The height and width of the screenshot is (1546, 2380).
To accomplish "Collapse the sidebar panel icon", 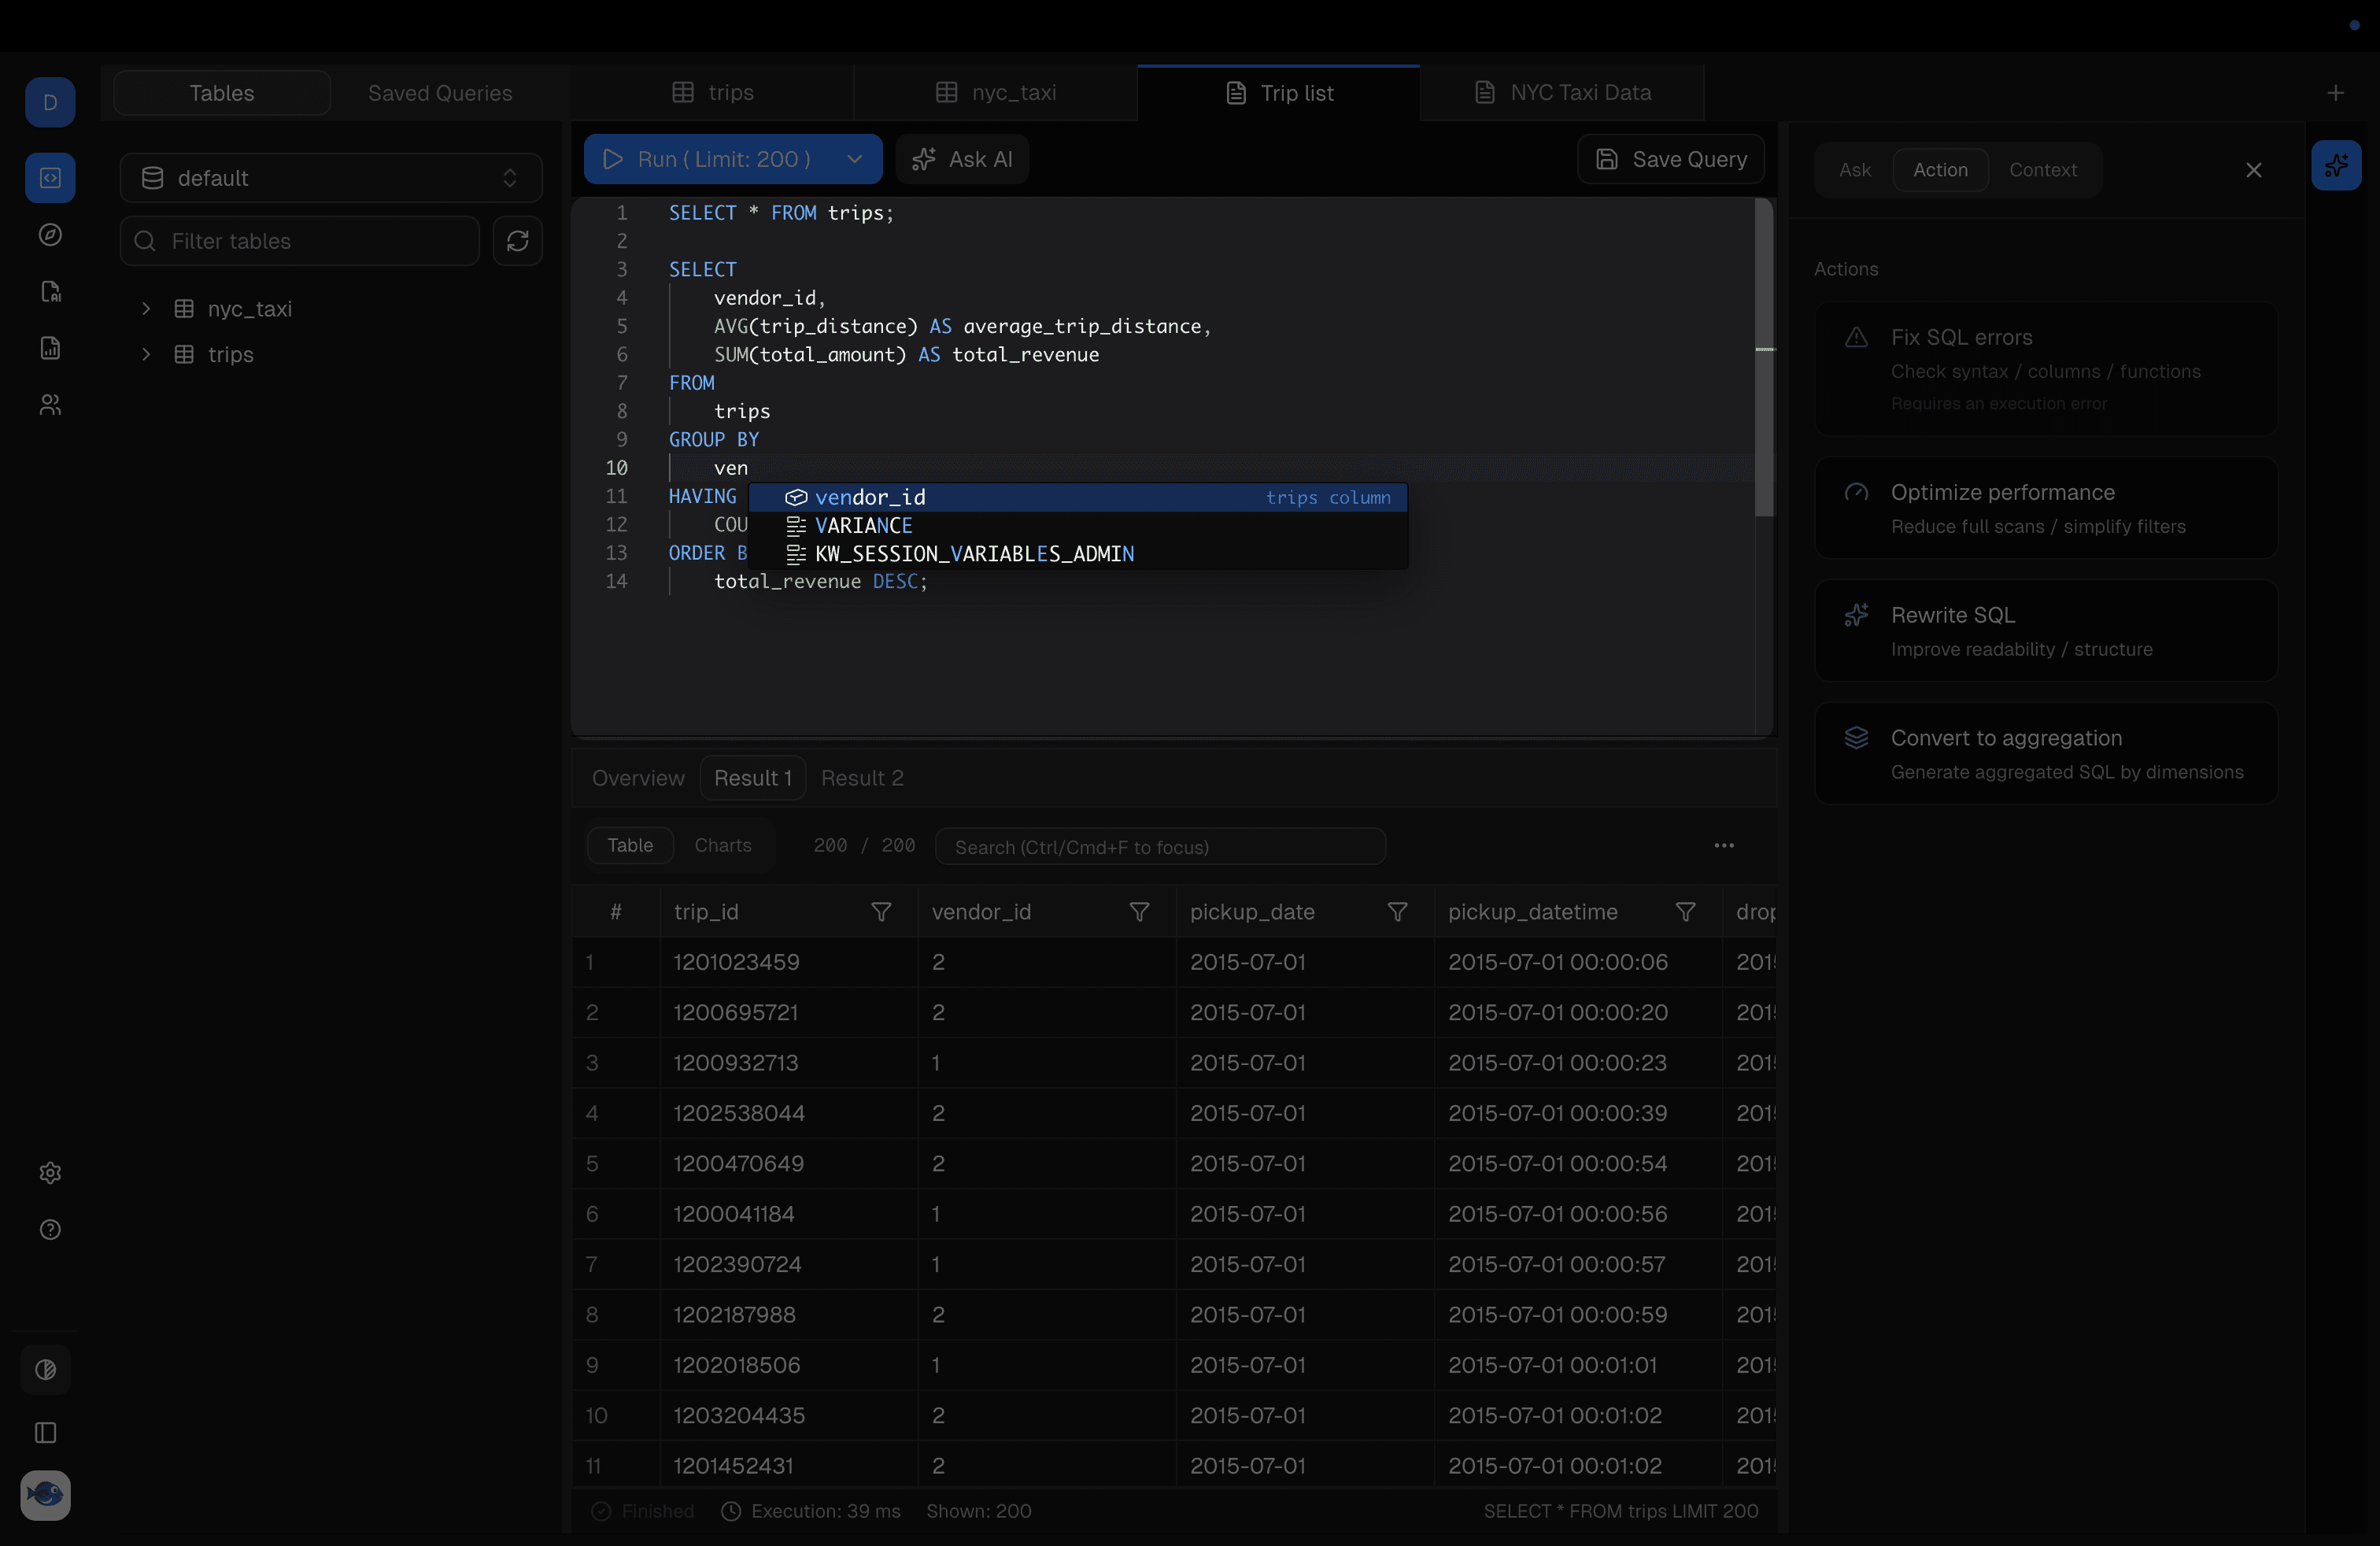I will tap(46, 1433).
